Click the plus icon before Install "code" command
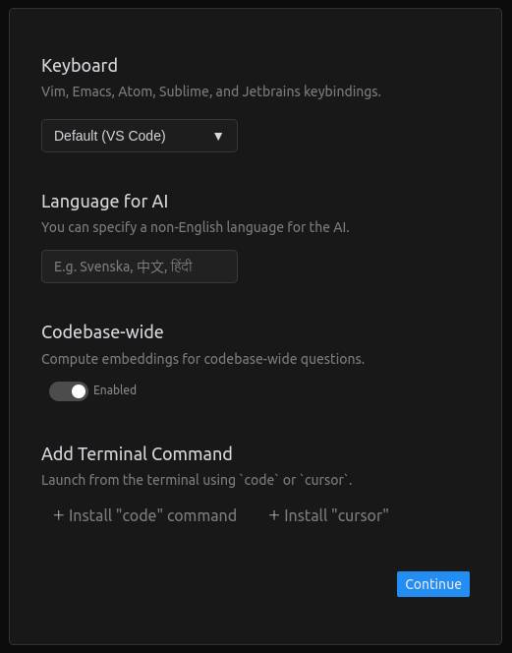The height and width of the screenshot is (653, 512). [59, 515]
